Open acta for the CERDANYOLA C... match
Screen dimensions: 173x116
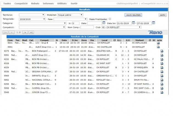tap(162, 76)
